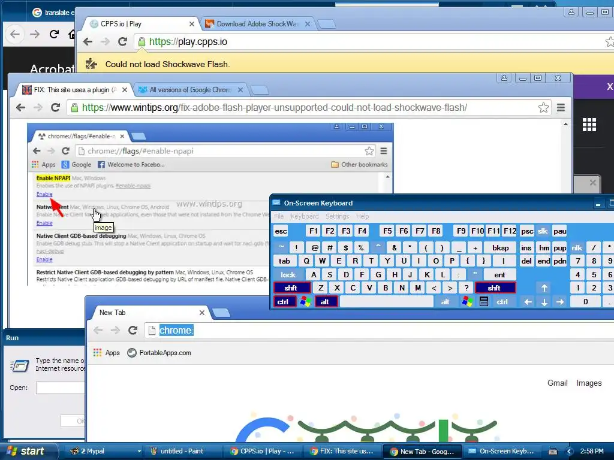Toggle the left shft key on the On-Screen Keyboard
Image resolution: width=614 pixels, height=460 pixels.
tap(292, 288)
